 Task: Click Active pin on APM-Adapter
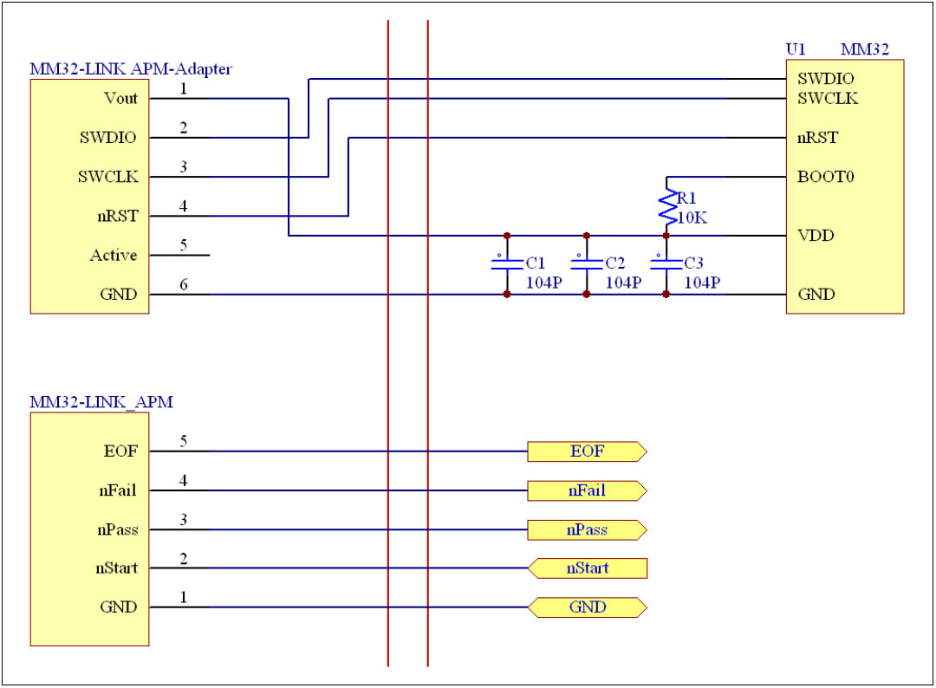point(114,256)
